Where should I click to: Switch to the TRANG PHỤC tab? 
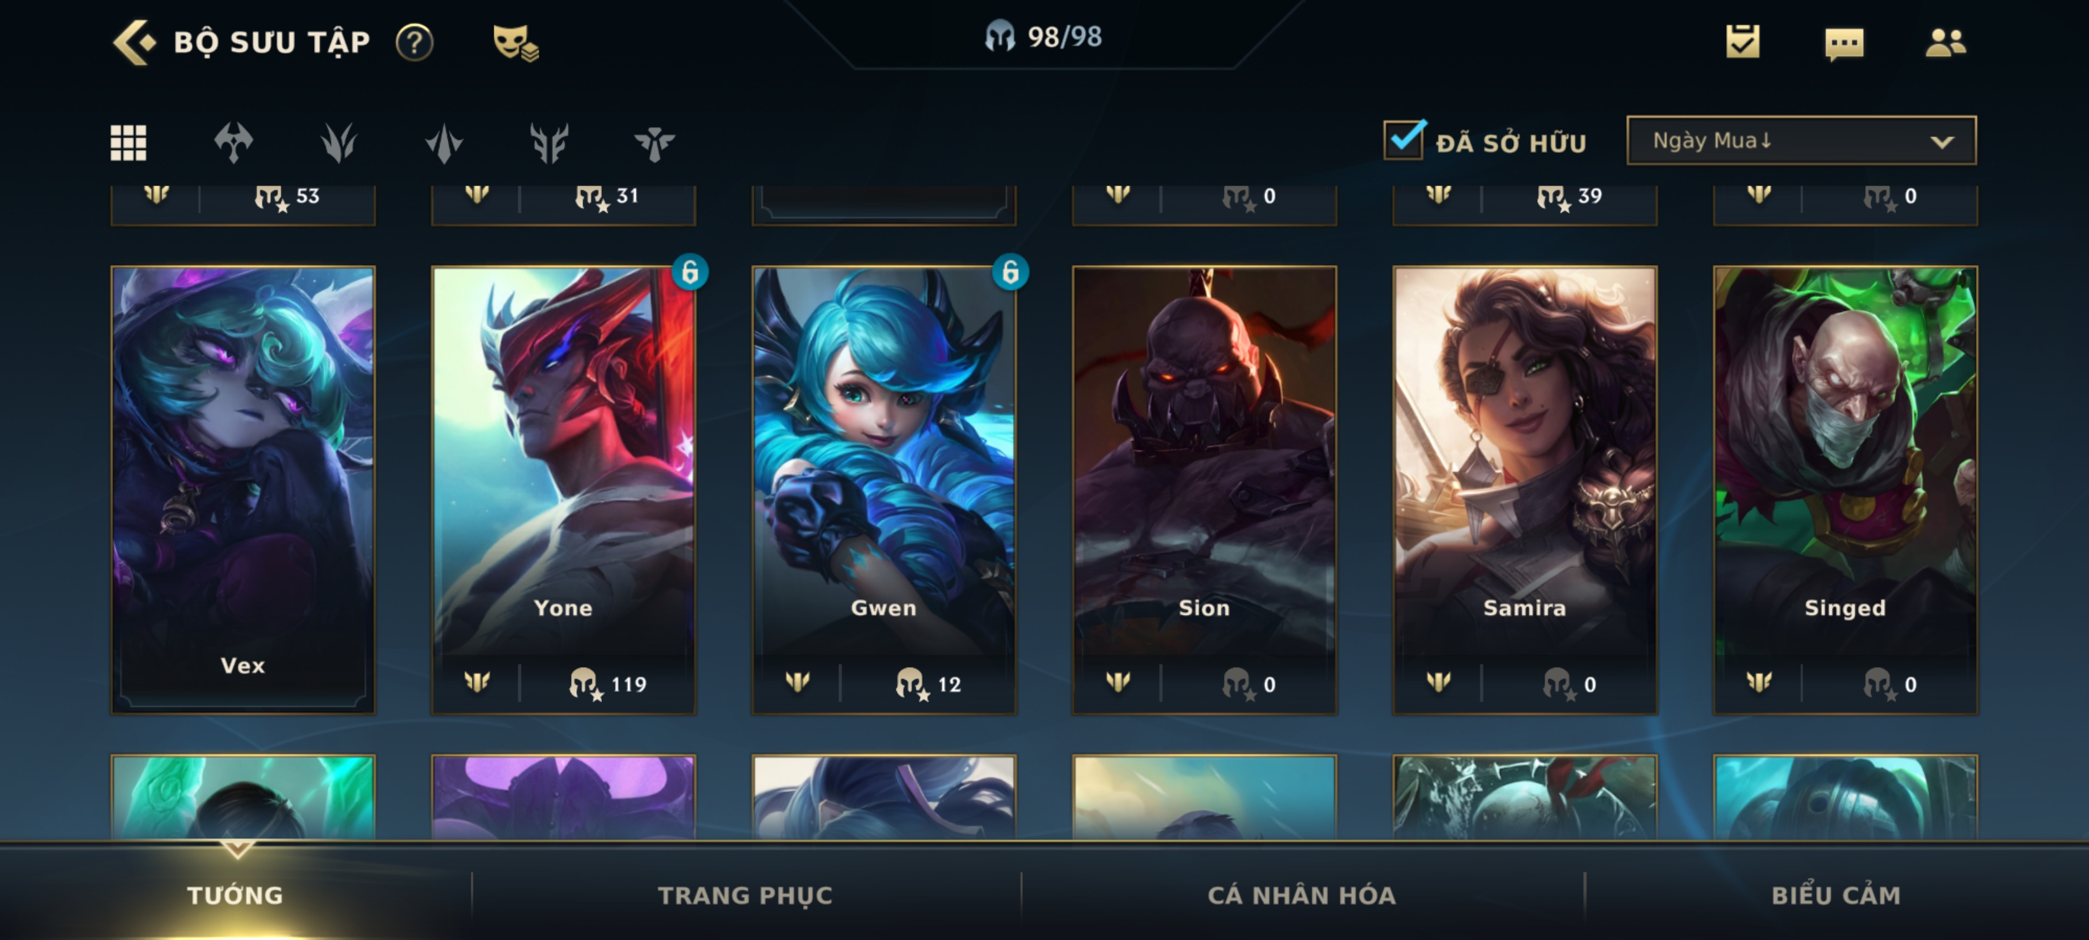746,894
